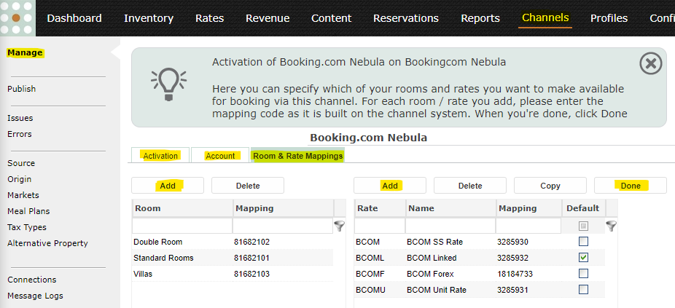
Task: Open the Reports menu
Action: tap(480, 18)
